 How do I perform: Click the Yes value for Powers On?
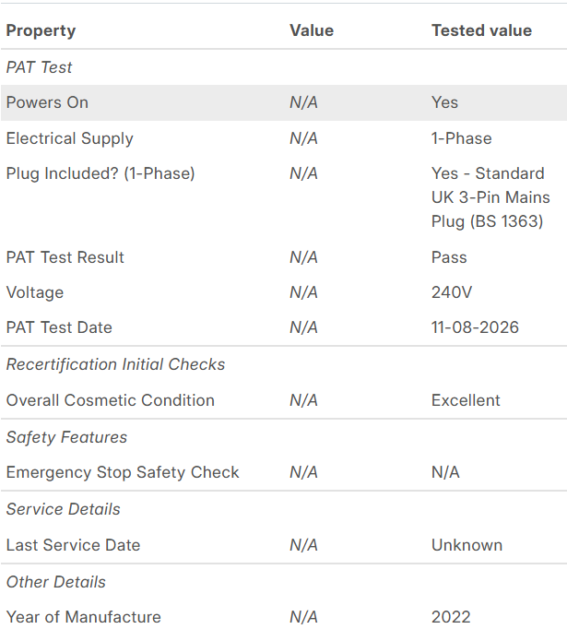444,102
